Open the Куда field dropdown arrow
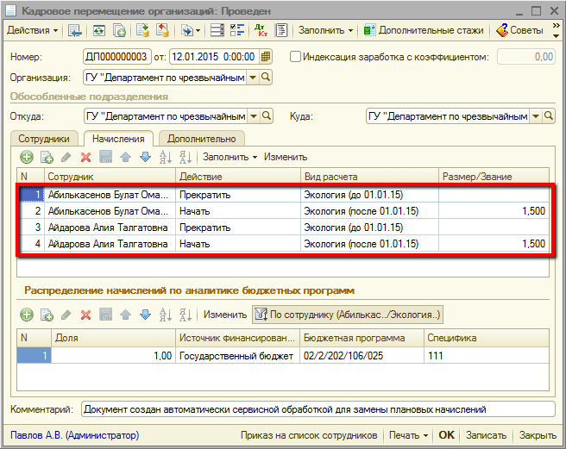This screenshot has height=449, width=566. (x=536, y=116)
